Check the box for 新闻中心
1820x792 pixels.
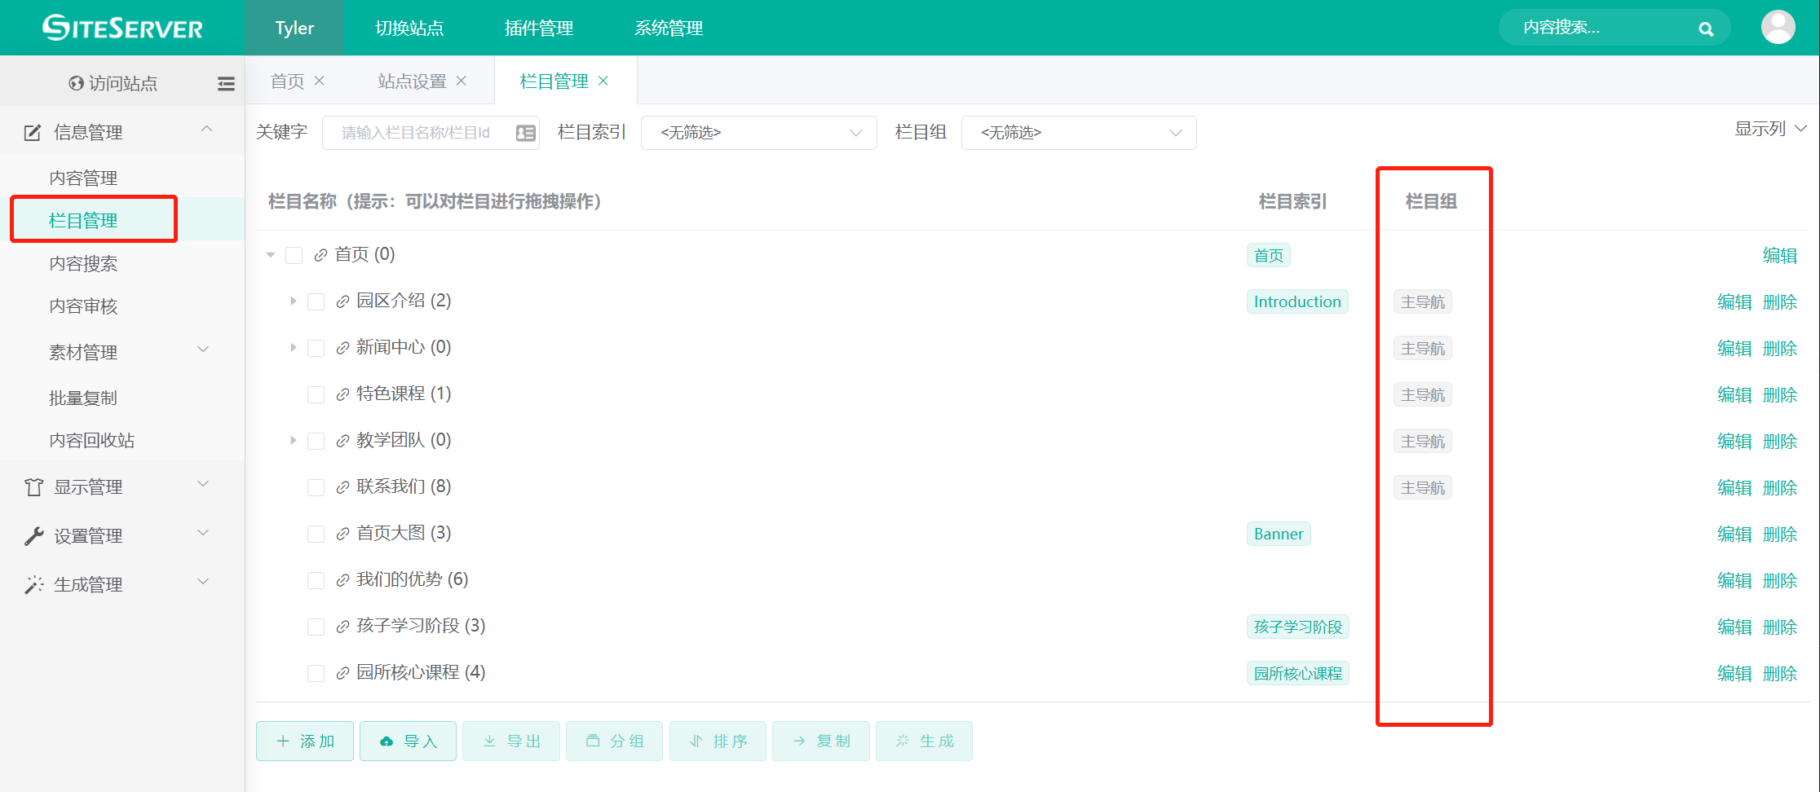pyautogui.click(x=316, y=348)
